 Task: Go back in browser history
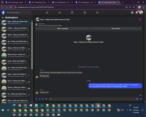click(3, 7)
